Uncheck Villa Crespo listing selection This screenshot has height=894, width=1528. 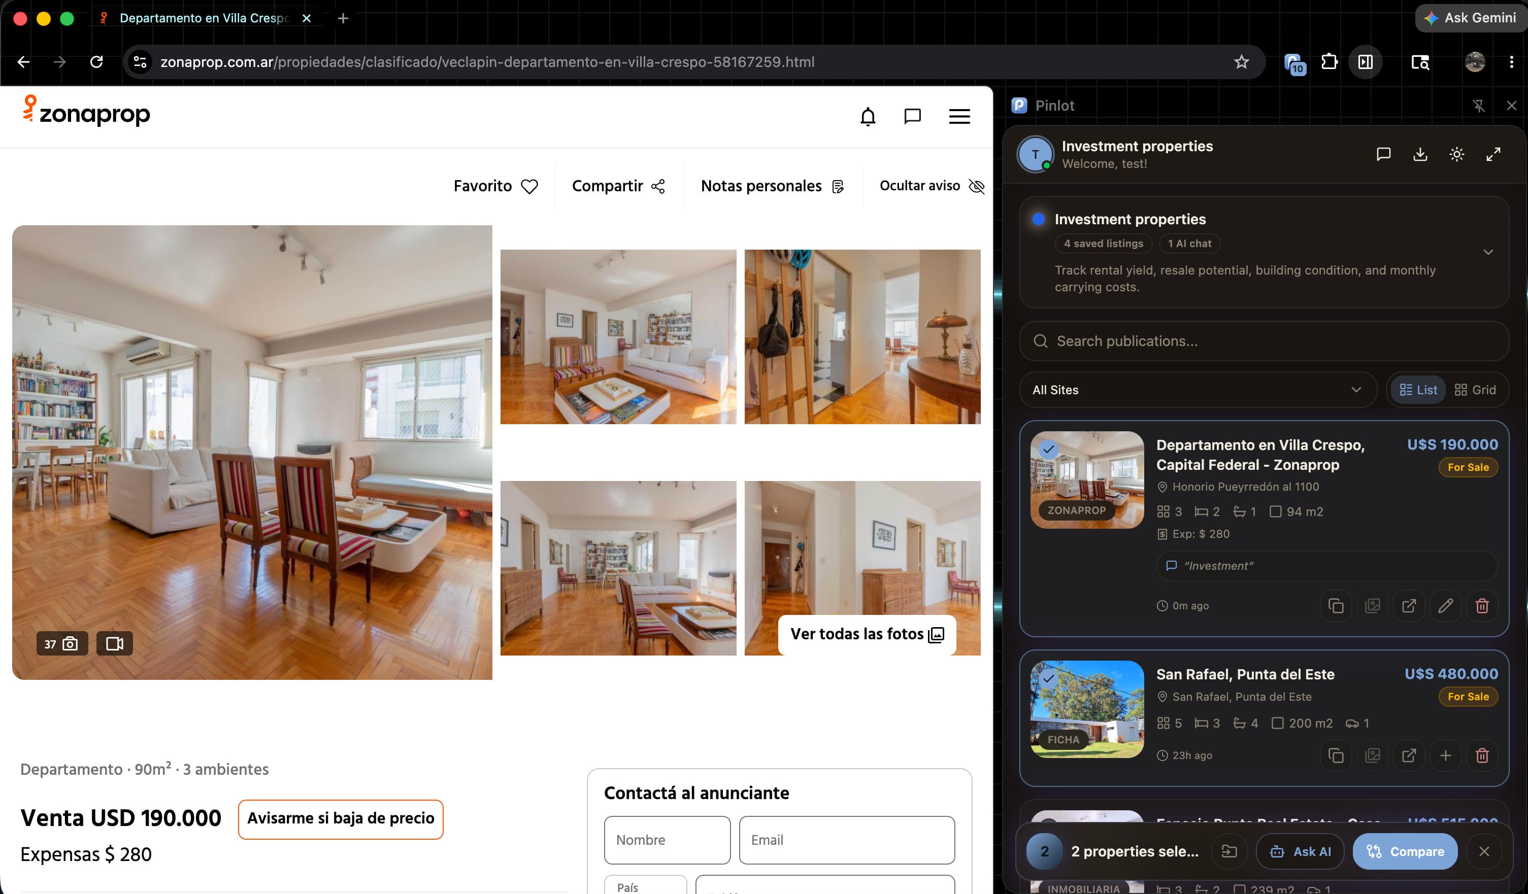tap(1048, 449)
